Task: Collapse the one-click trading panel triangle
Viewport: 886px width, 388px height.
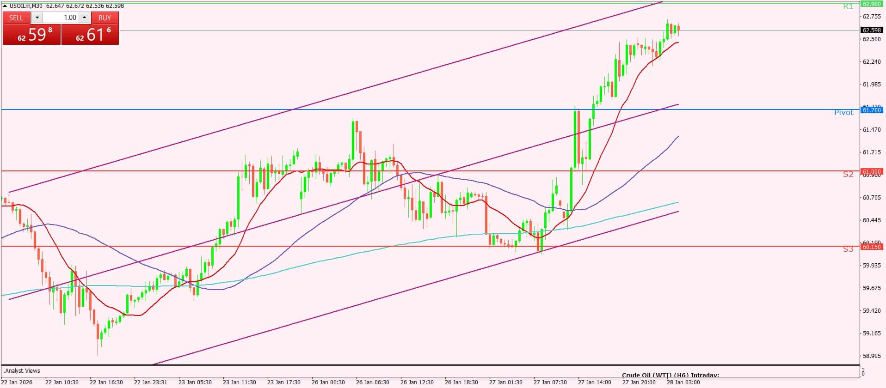Action: click(x=5, y=6)
